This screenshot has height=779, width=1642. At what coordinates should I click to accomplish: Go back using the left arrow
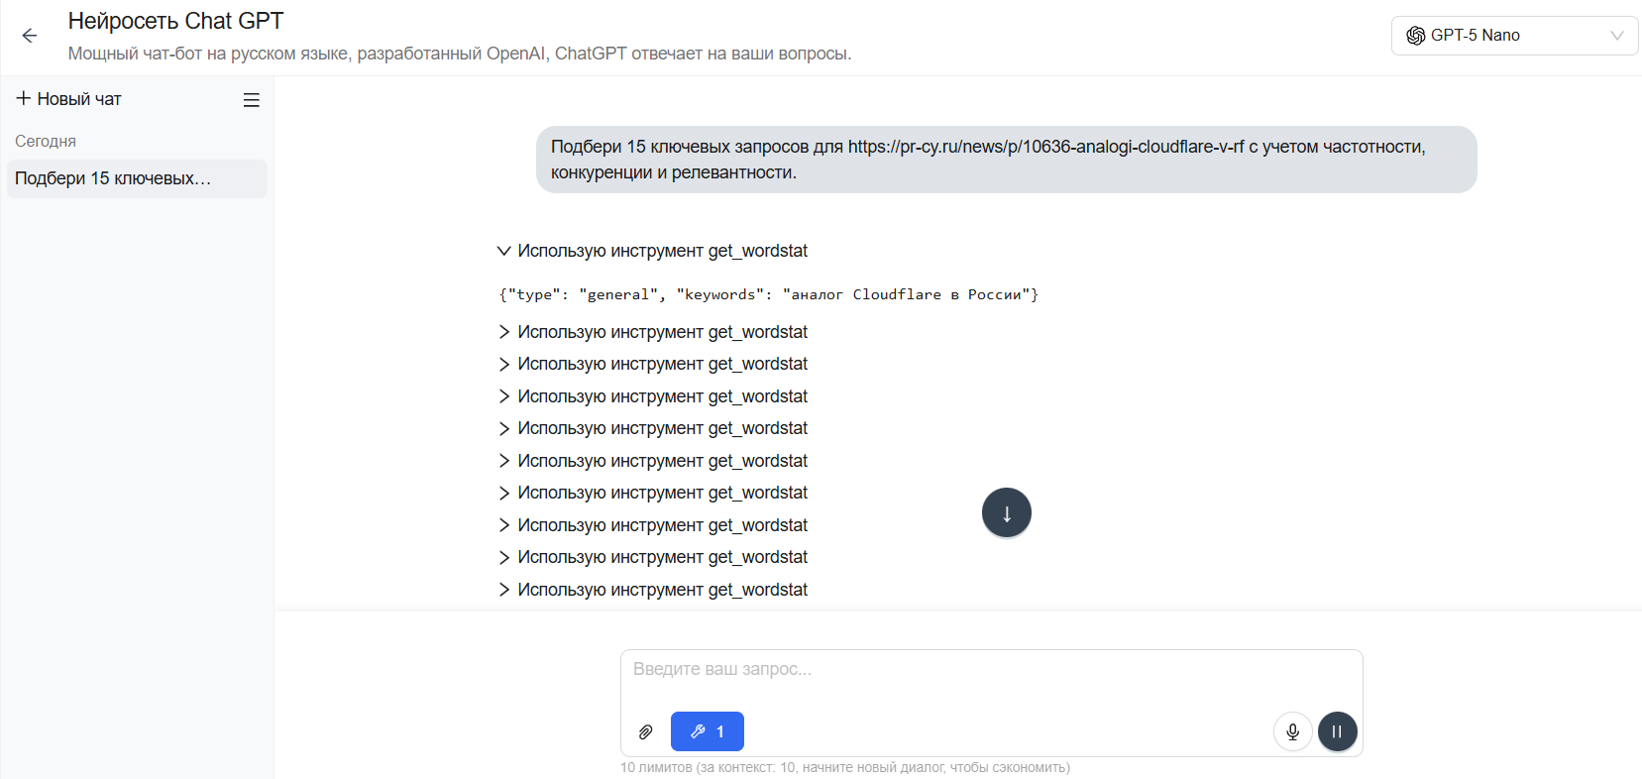point(30,36)
